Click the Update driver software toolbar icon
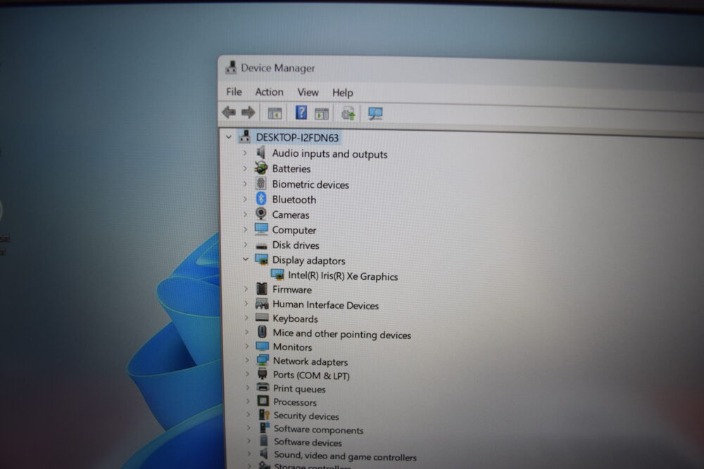704x469 pixels. click(x=348, y=113)
